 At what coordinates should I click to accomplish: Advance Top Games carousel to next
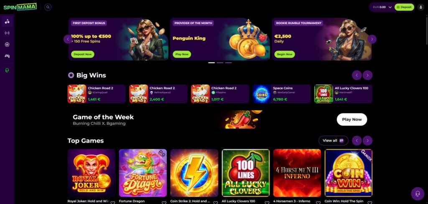click(367, 141)
